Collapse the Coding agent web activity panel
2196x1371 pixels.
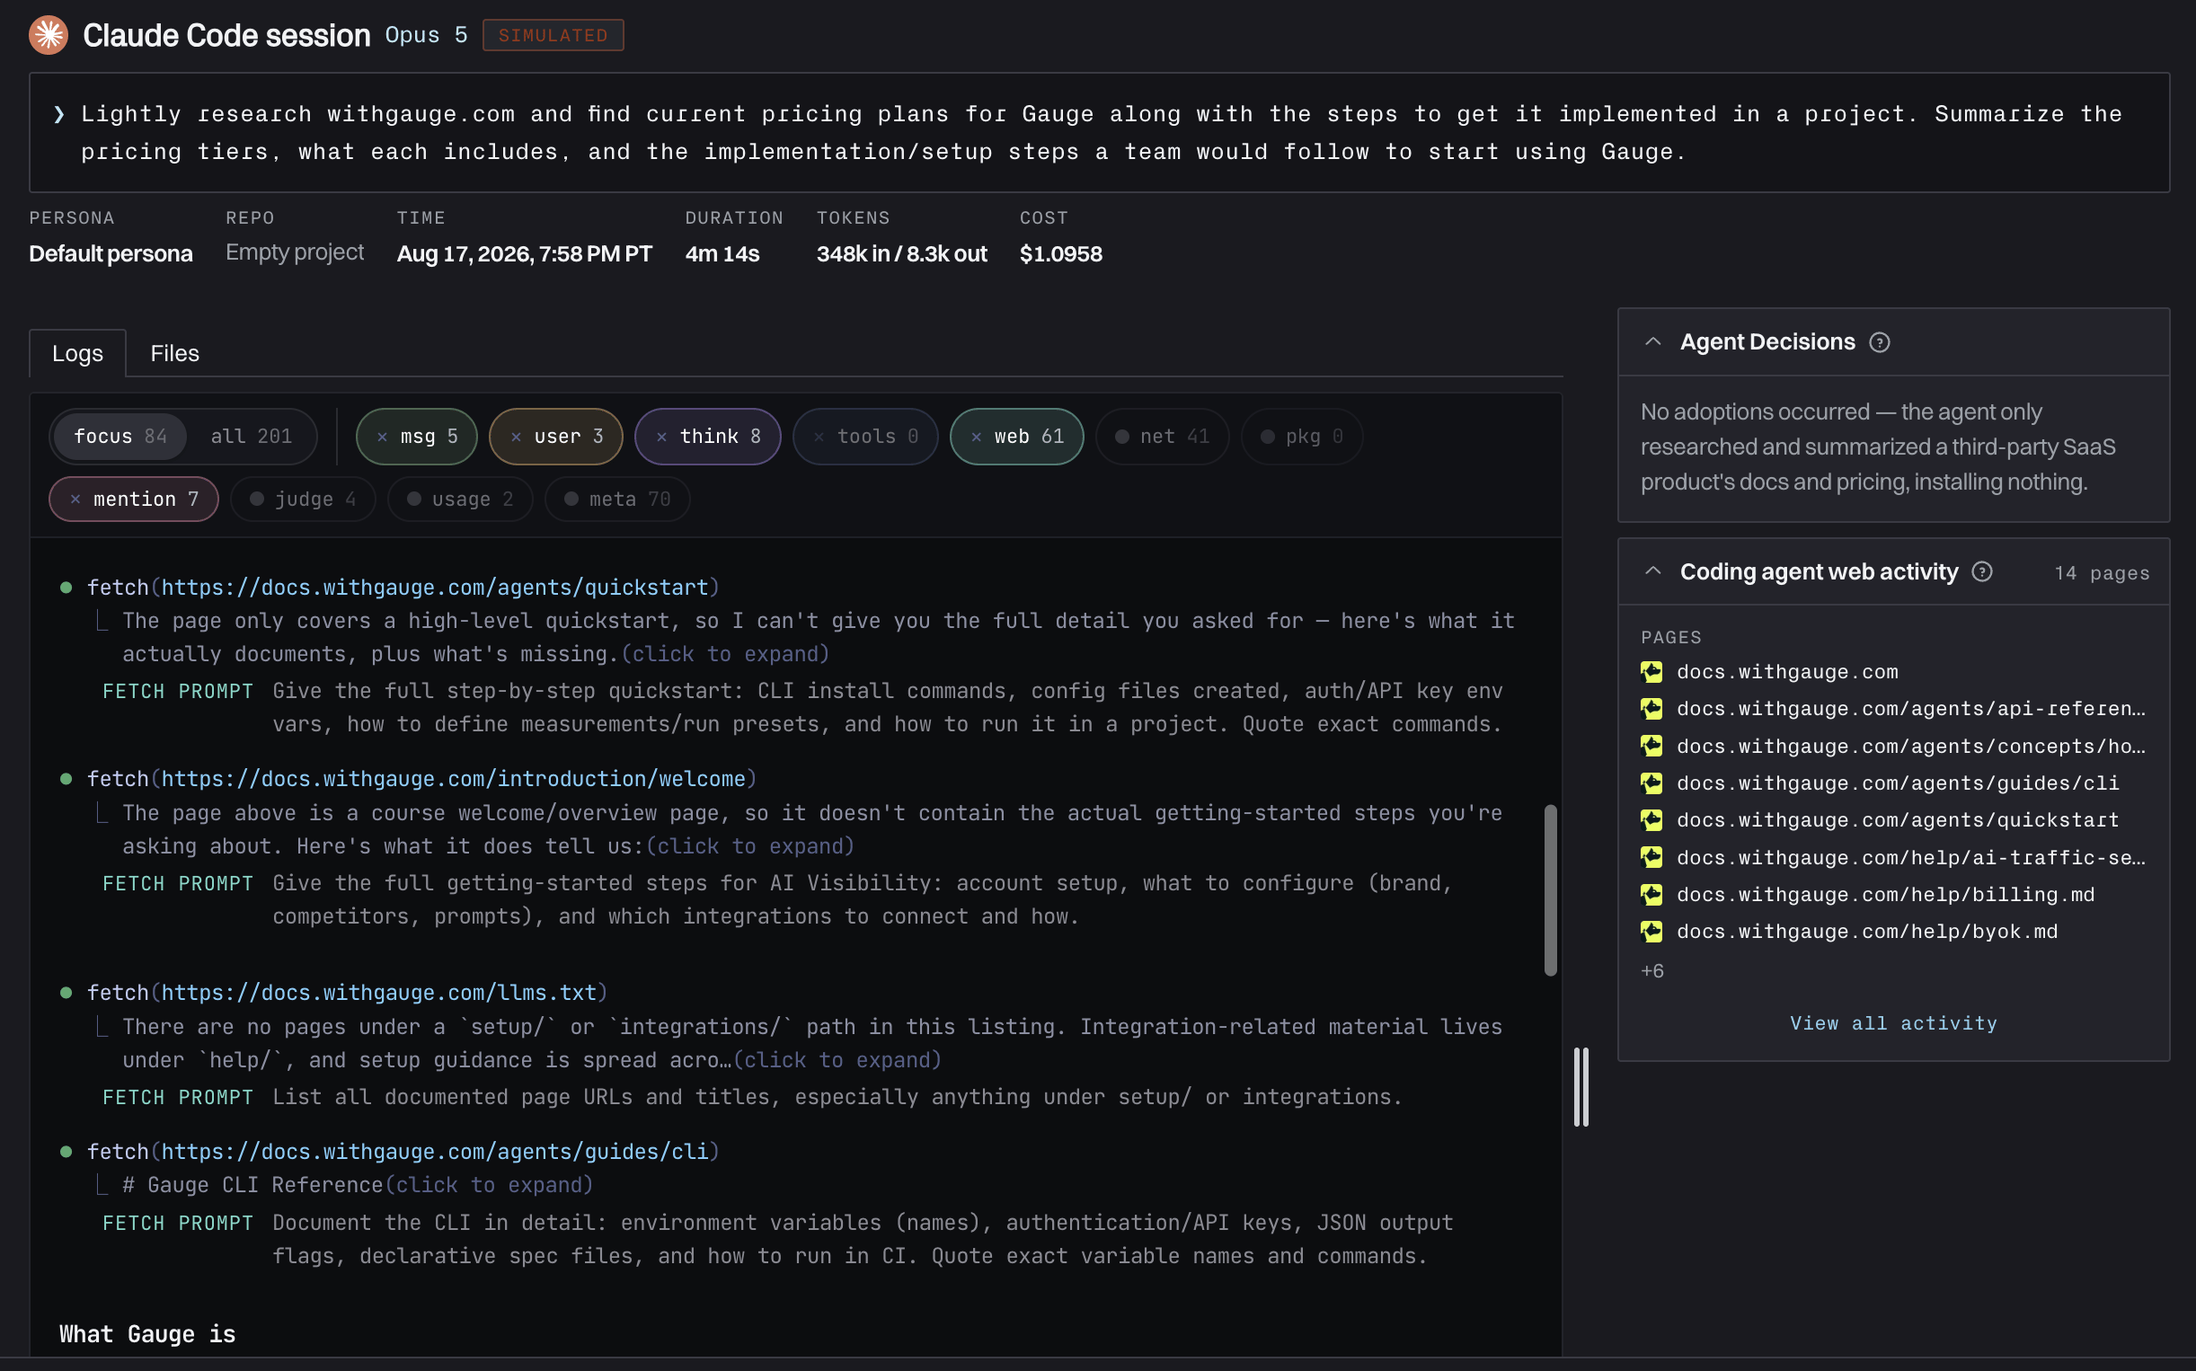1653,571
